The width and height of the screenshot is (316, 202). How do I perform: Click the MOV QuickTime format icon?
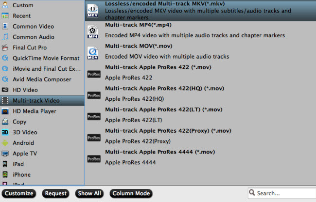[93, 53]
